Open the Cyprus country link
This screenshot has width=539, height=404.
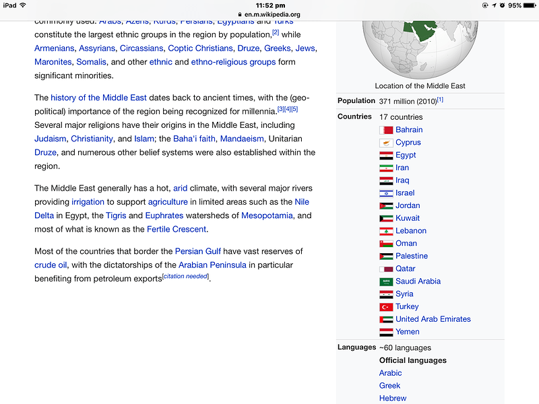point(408,143)
